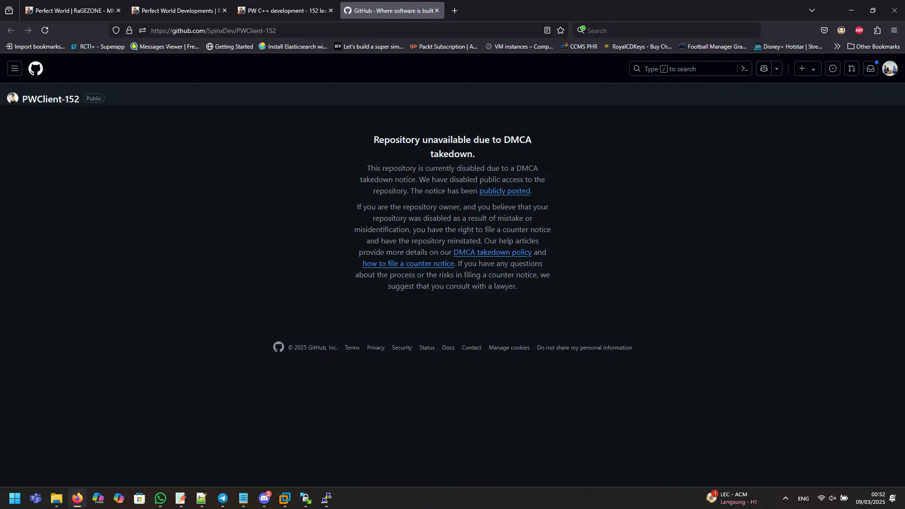Image resolution: width=905 pixels, height=509 pixels.
Task: Toggle the speaker mute icon in tray
Action: (832, 498)
